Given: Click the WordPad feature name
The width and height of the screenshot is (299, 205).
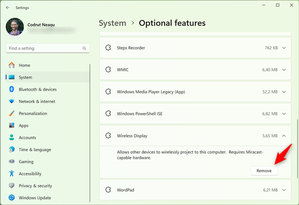Looking at the screenshot, I should (126, 190).
